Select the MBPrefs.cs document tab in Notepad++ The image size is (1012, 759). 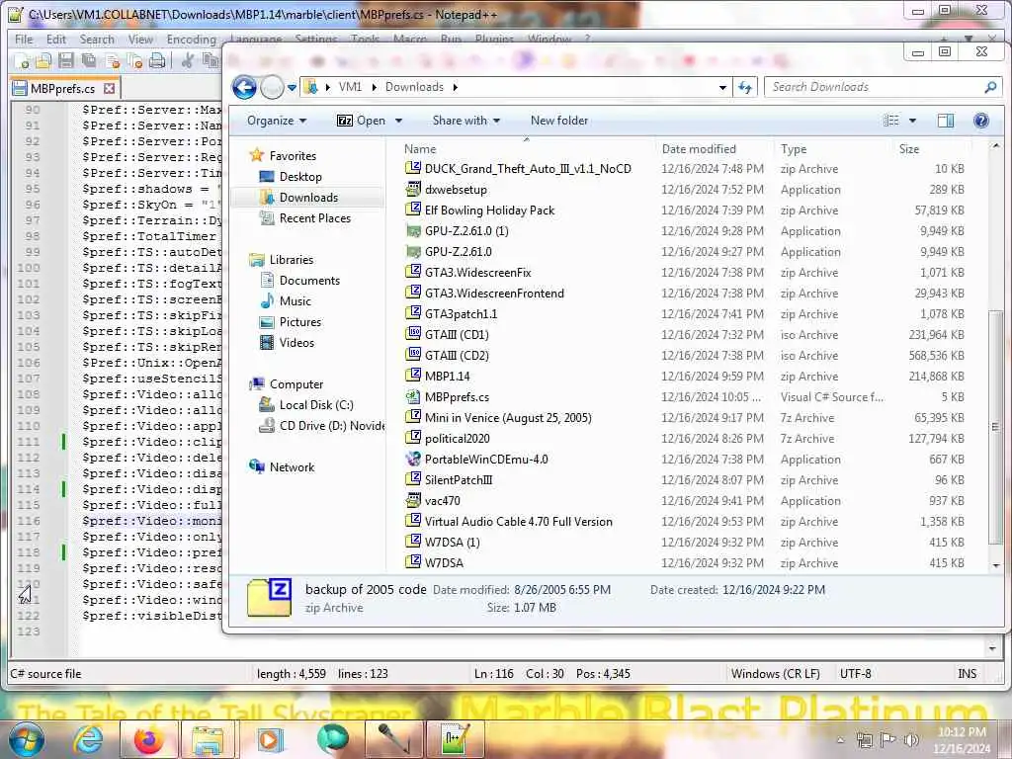63,88
